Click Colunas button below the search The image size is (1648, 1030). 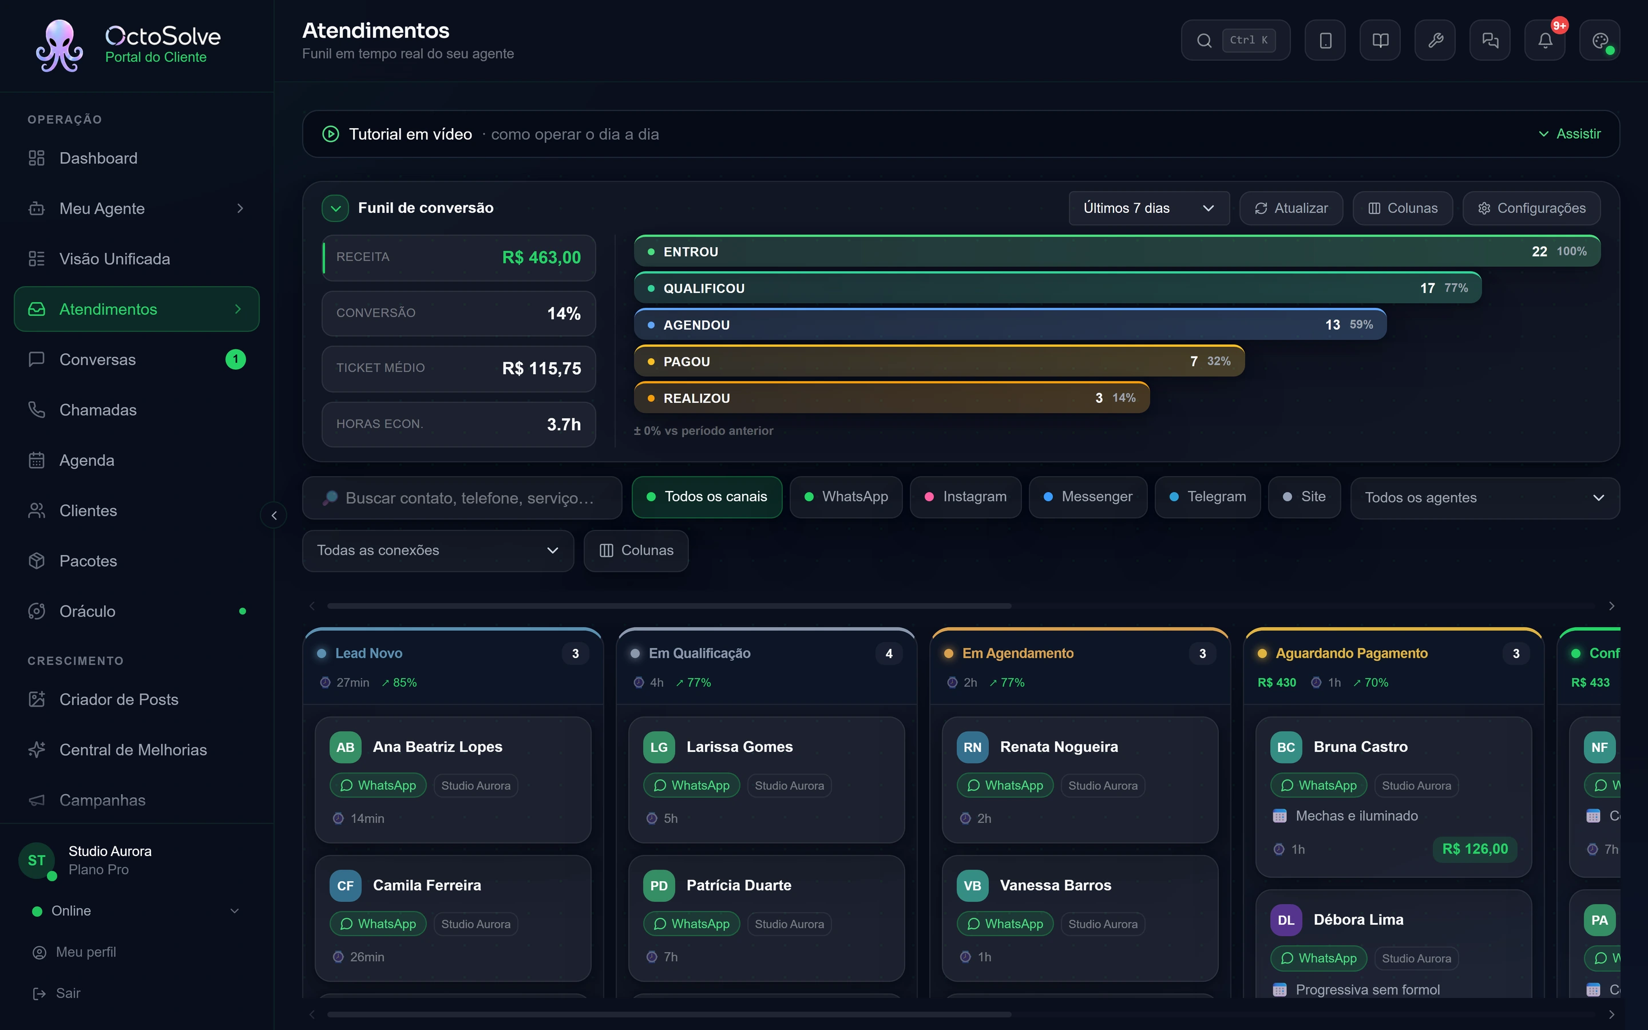[636, 550]
